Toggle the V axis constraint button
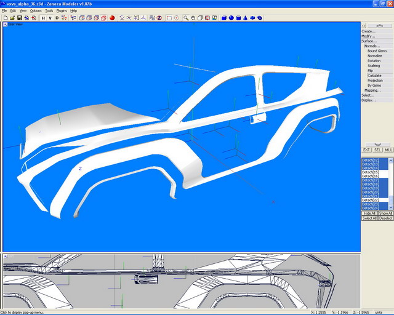The image size is (394, 315). point(50,18)
